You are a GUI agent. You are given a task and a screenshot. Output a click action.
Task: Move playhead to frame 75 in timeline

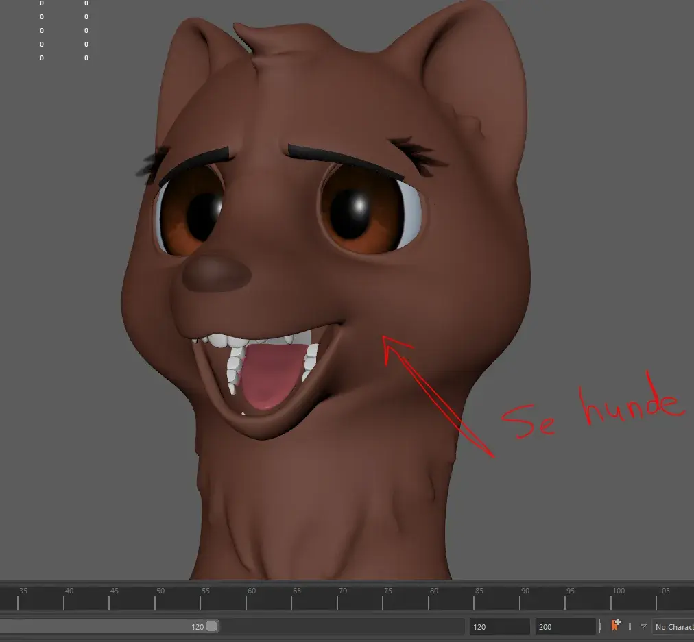point(383,602)
